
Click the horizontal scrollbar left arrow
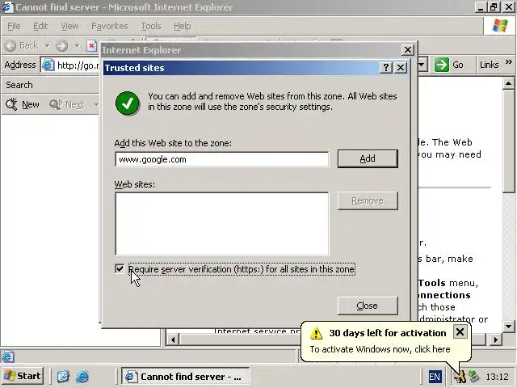[x=173, y=339]
